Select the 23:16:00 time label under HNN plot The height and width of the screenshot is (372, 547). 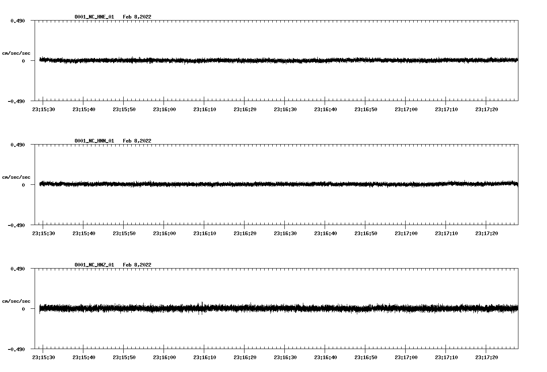click(164, 234)
